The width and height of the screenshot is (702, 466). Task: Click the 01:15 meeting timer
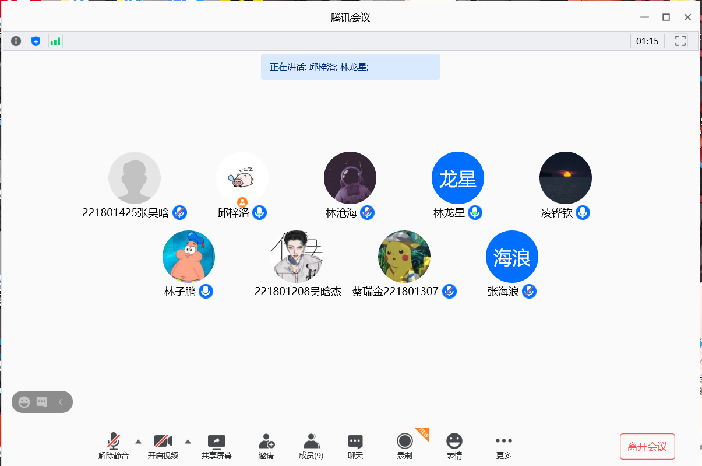click(647, 41)
